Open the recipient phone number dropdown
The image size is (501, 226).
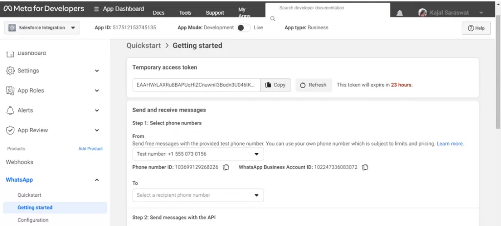(x=198, y=195)
